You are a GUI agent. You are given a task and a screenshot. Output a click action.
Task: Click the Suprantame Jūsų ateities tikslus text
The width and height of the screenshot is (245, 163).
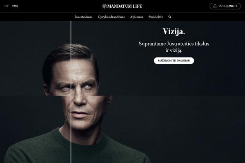coord(174,44)
